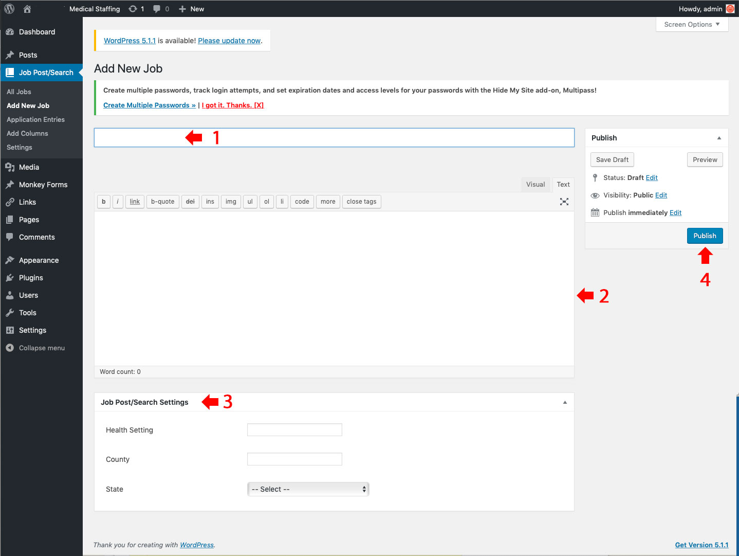Click the WordPress logo icon

point(9,9)
